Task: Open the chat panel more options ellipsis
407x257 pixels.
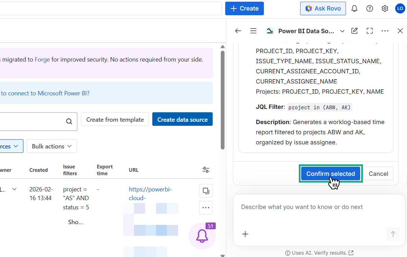Action: tap(385, 31)
